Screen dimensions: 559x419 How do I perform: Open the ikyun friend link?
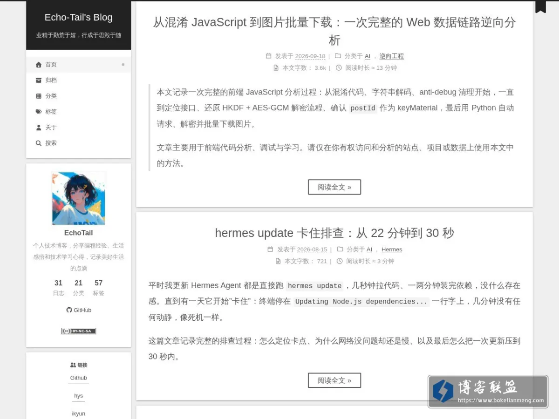pyautogui.click(x=78, y=413)
